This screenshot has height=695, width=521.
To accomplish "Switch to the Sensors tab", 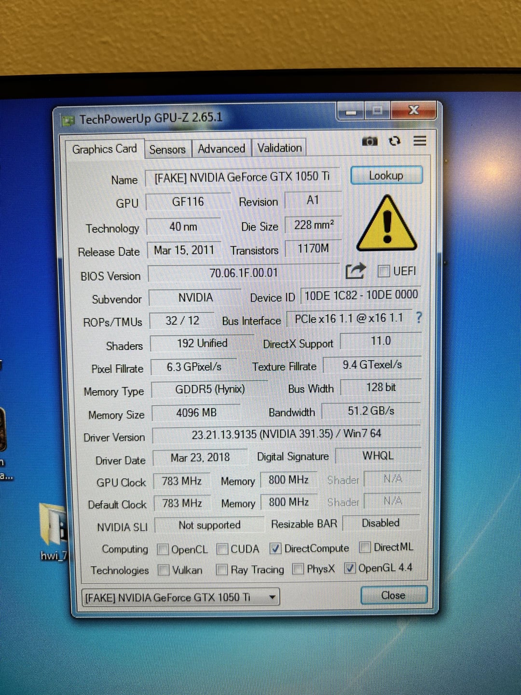I will [x=167, y=150].
